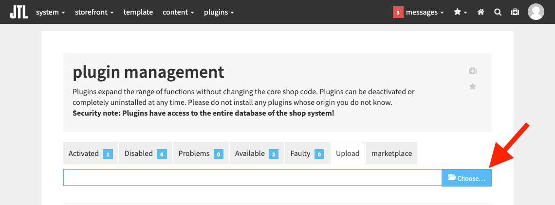
Task: Switch to the Available tab
Action: [x=257, y=154]
